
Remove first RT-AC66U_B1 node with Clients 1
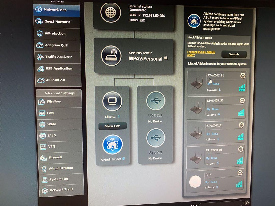click(x=243, y=76)
